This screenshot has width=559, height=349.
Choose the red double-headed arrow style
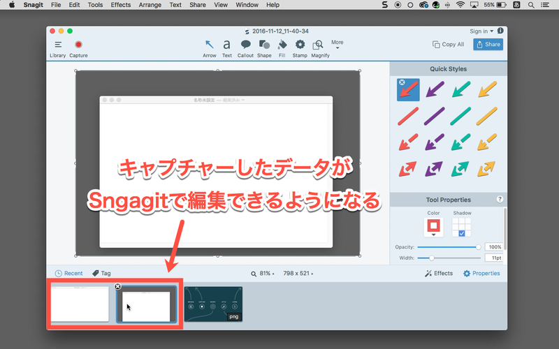point(407,169)
